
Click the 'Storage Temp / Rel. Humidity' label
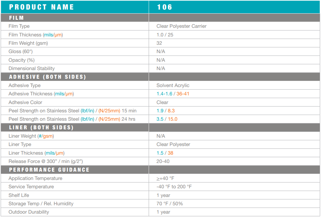click(41, 204)
